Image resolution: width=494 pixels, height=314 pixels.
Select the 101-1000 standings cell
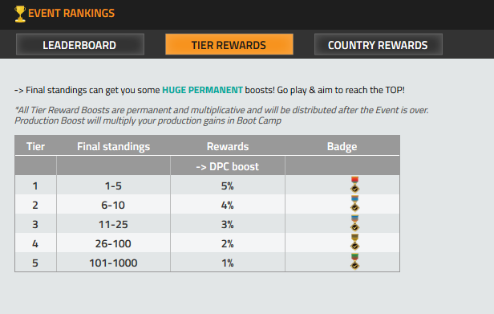pos(113,263)
